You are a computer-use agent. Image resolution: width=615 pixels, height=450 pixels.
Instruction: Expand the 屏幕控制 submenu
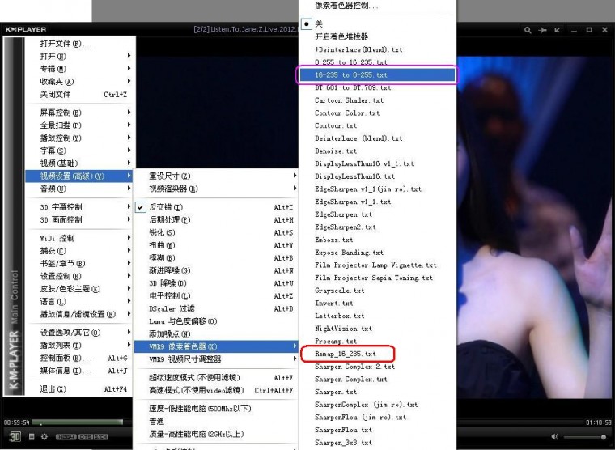tap(81, 112)
